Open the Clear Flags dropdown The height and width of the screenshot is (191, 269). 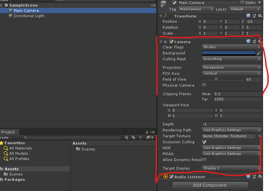point(230,47)
